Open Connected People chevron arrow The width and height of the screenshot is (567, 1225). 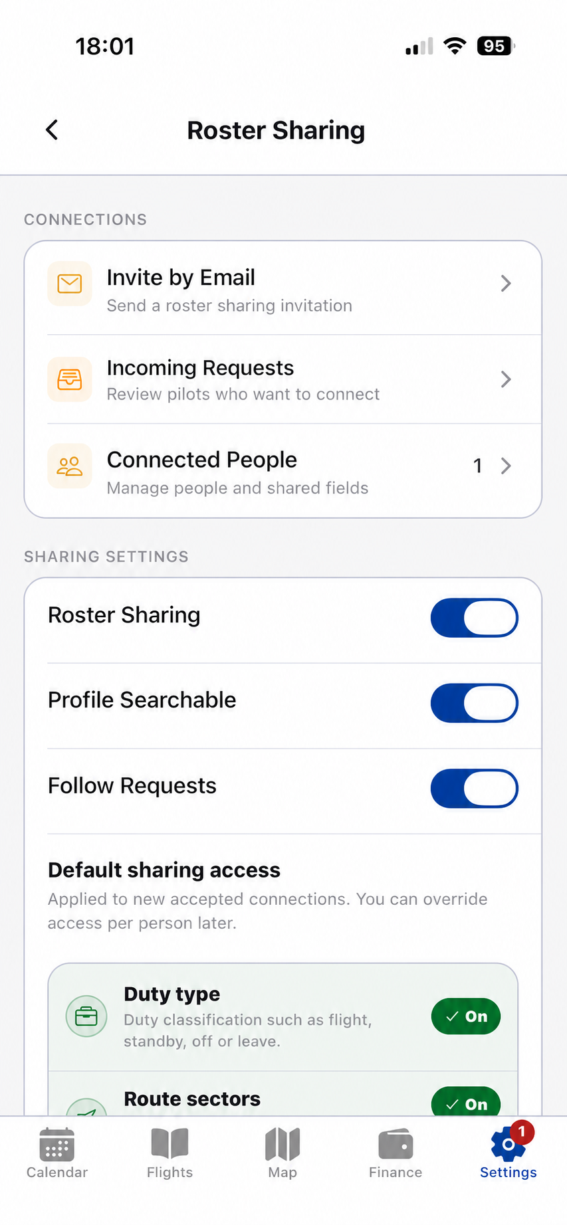[506, 466]
